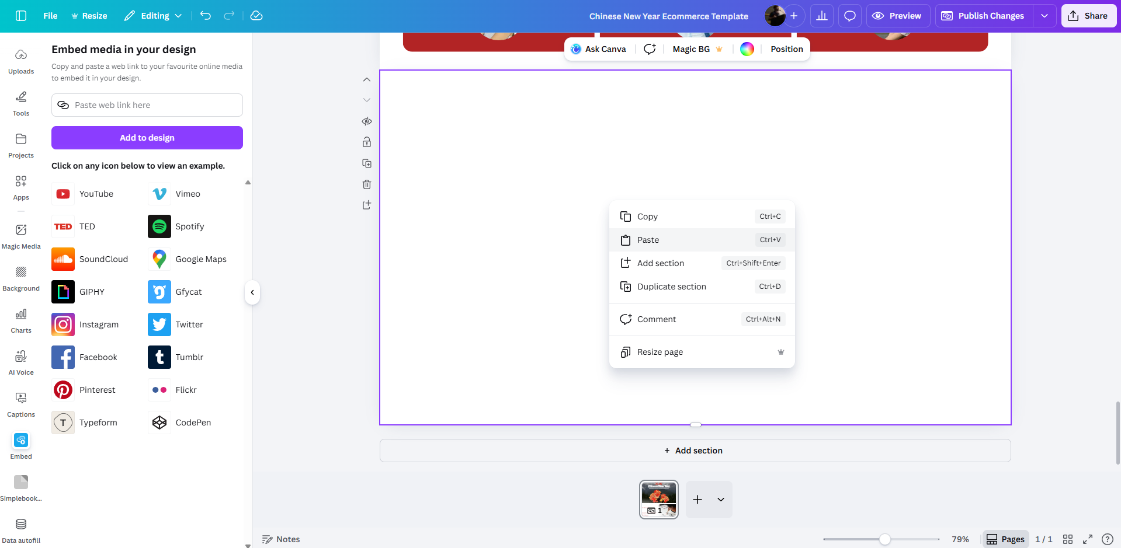The image size is (1121, 548).
Task: Open the insights chart icon
Action: click(x=822, y=16)
